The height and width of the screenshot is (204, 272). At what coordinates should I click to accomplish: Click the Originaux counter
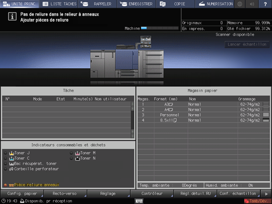(203, 23)
